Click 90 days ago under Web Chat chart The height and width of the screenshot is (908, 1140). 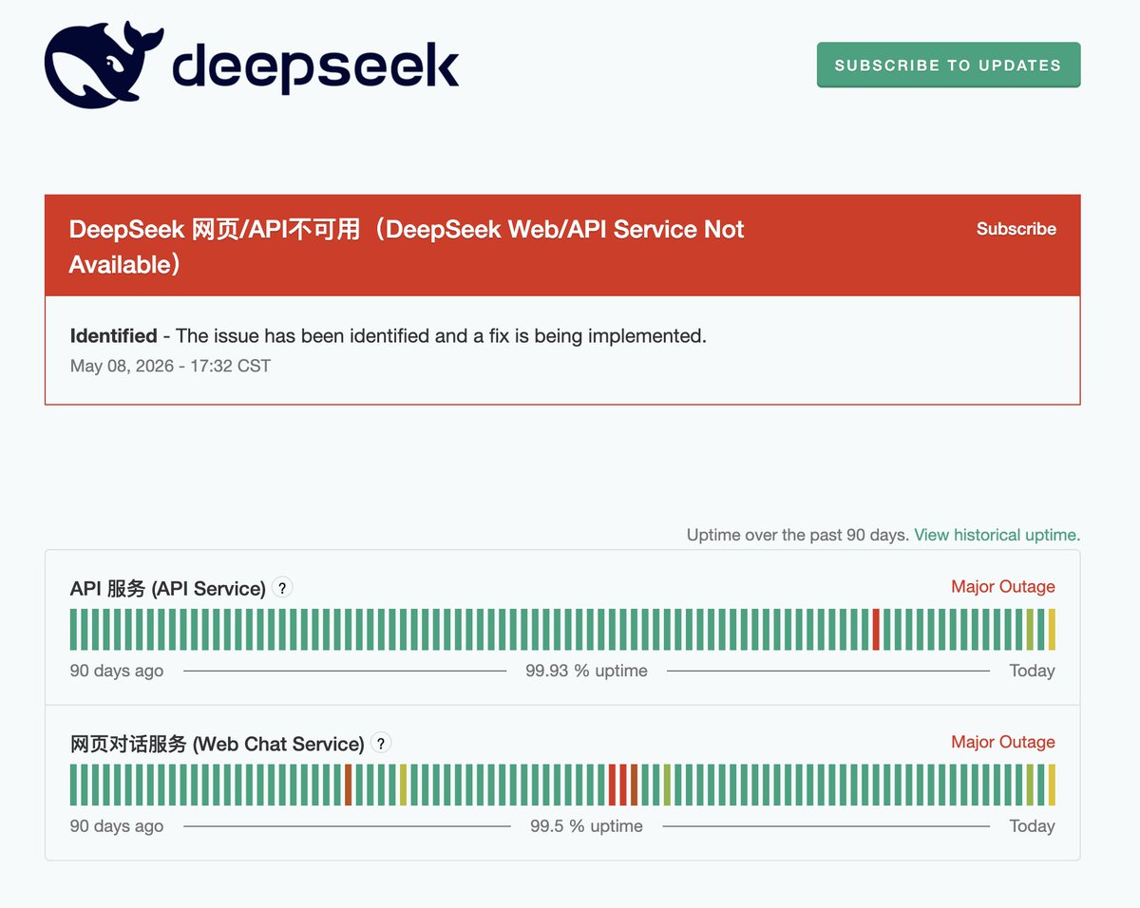[x=117, y=826]
